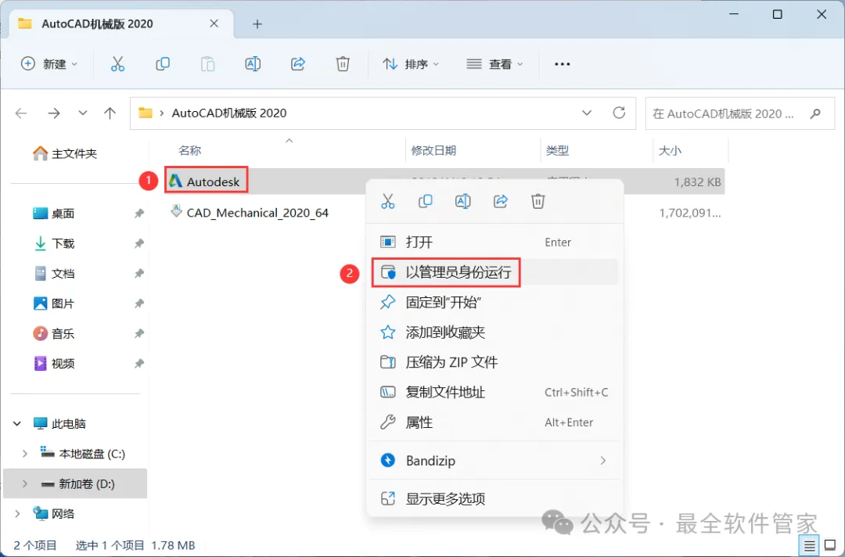Open 文档 in the sidebar
This screenshot has height=557, width=845.
click(54, 274)
